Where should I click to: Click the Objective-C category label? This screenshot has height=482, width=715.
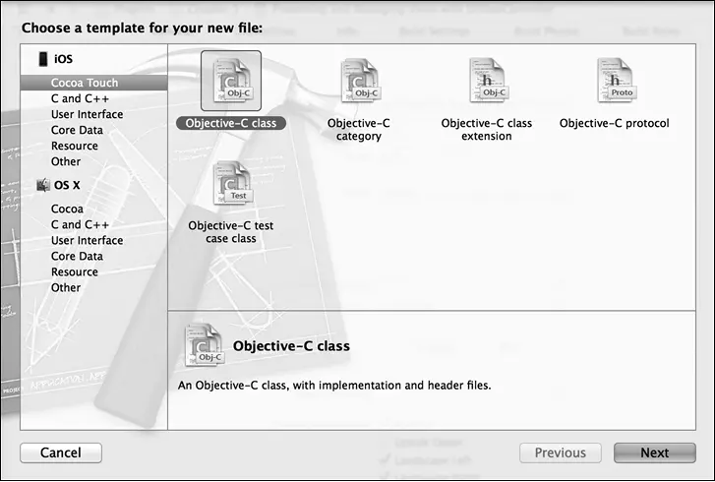(359, 130)
